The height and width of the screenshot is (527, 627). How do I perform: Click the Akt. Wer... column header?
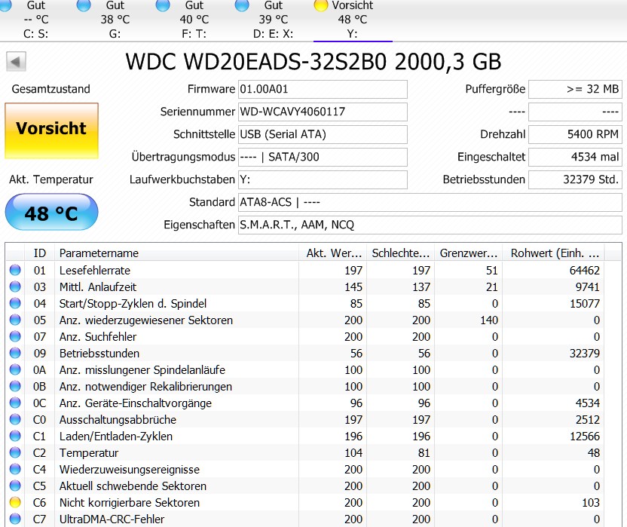pos(332,253)
